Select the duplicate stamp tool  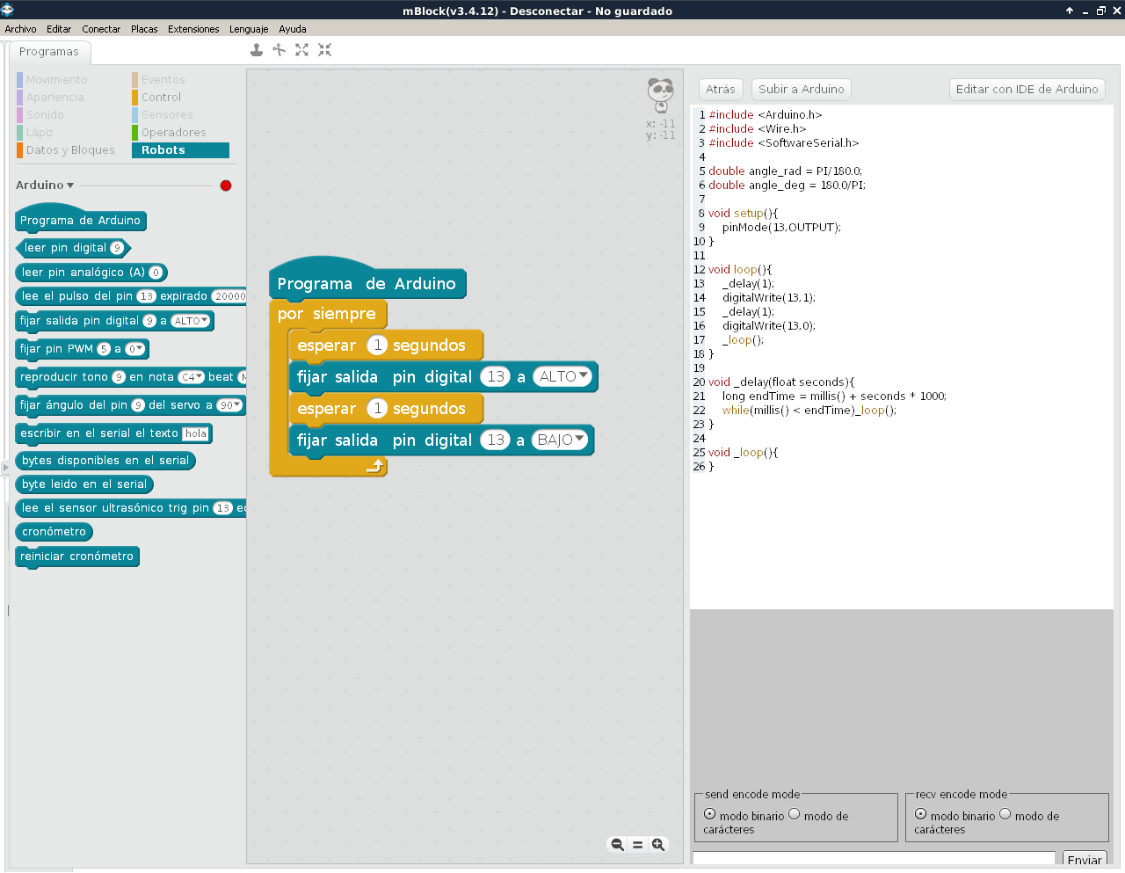[x=256, y=50]
